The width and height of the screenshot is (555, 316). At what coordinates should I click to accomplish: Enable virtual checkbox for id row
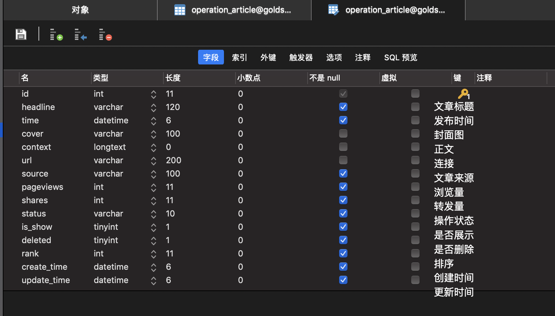(415, 94)
